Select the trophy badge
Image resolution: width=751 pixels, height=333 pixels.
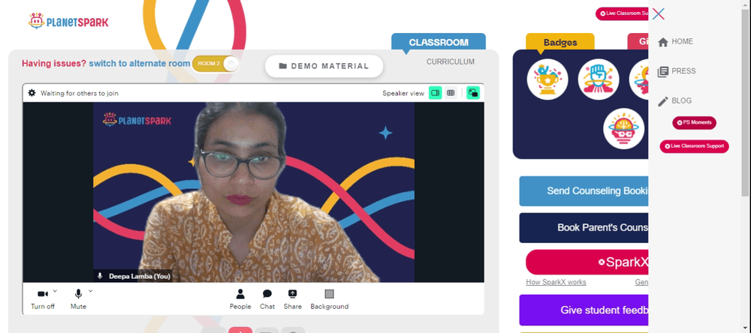[x=547, y=79]
